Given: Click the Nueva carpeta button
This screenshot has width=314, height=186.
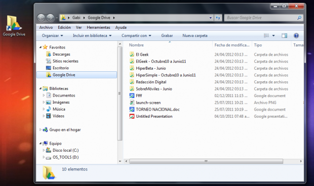Looking at the screenshot, I should click(195, 35).
